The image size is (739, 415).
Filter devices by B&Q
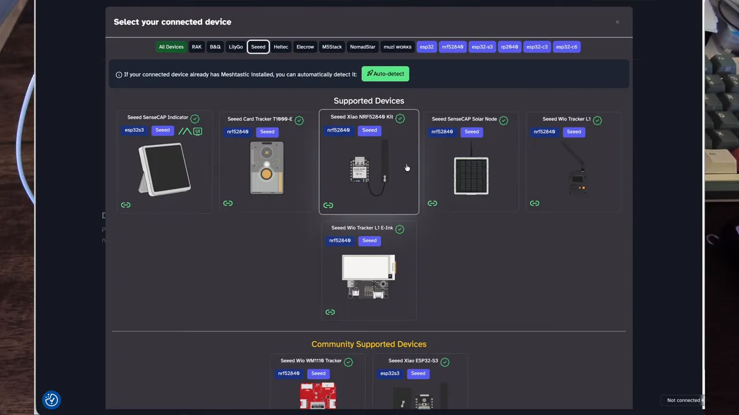click(215, 47)
